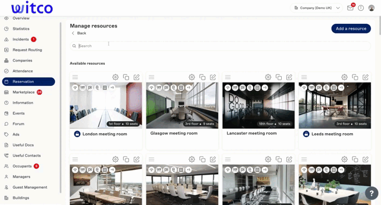Click the London meeting room title
This screenshot has width=381, height=205.
[105, 134]
